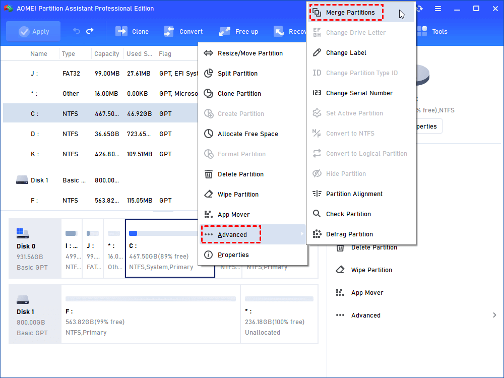Select the D: partition row in the list

pyautogui.click(x=100, y=134)
